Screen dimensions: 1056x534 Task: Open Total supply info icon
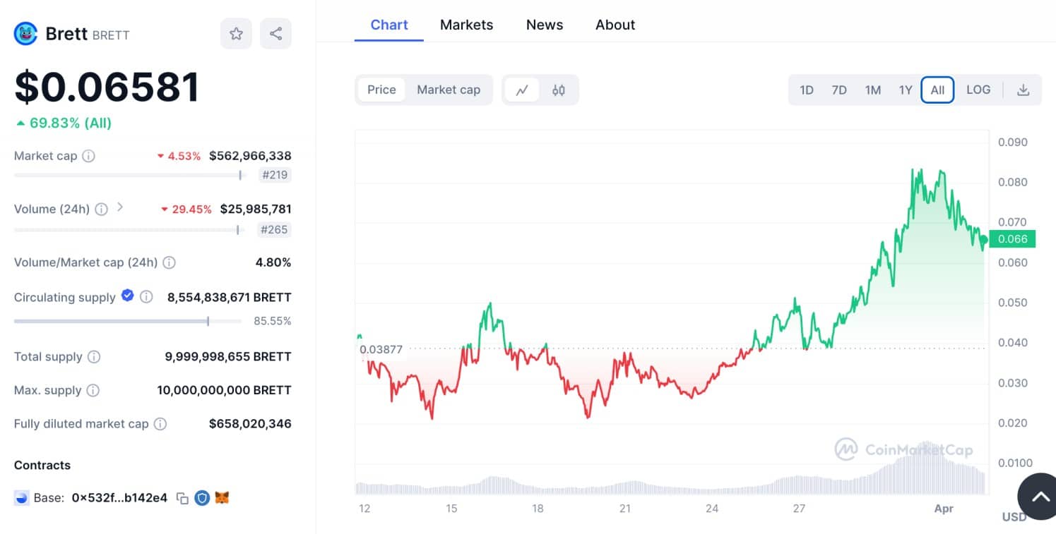click(x=93, y=357)
